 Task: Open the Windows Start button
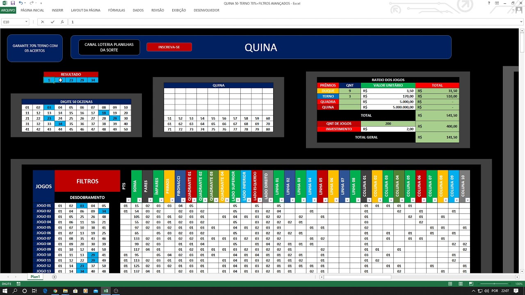click(x=5, y=291)
